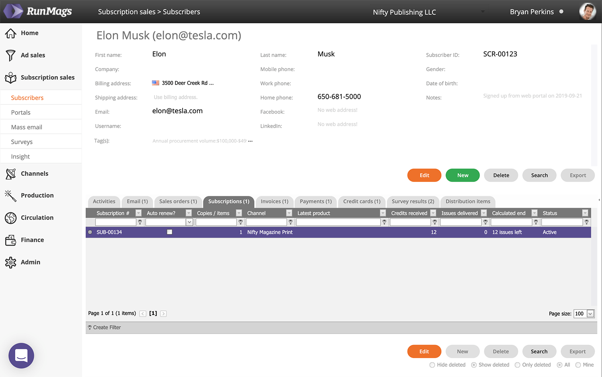Select the Only deleted radio button
This screenshot has height=377, width=602.
(518, 365)
